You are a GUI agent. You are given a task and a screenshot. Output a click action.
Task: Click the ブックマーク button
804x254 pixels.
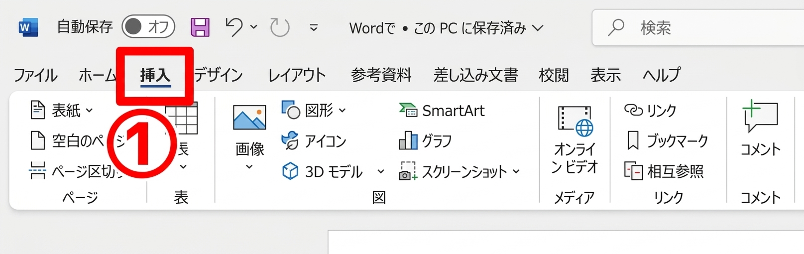coord(666,141)
